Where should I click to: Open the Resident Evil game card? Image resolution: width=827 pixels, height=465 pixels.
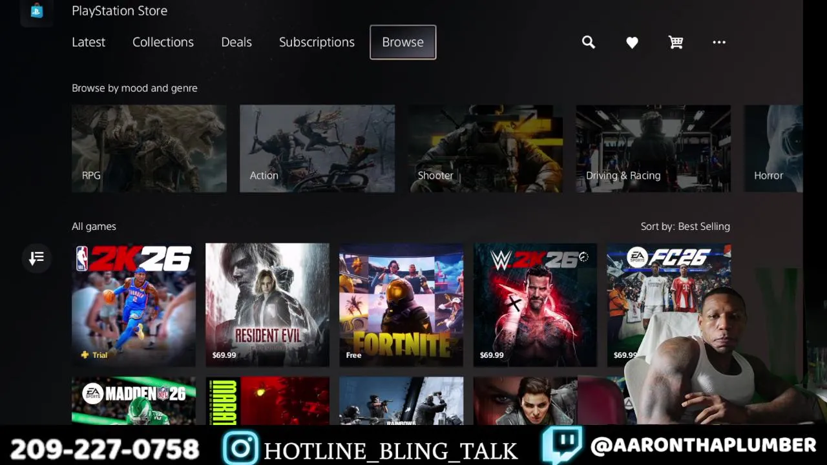tap(267, 305)
